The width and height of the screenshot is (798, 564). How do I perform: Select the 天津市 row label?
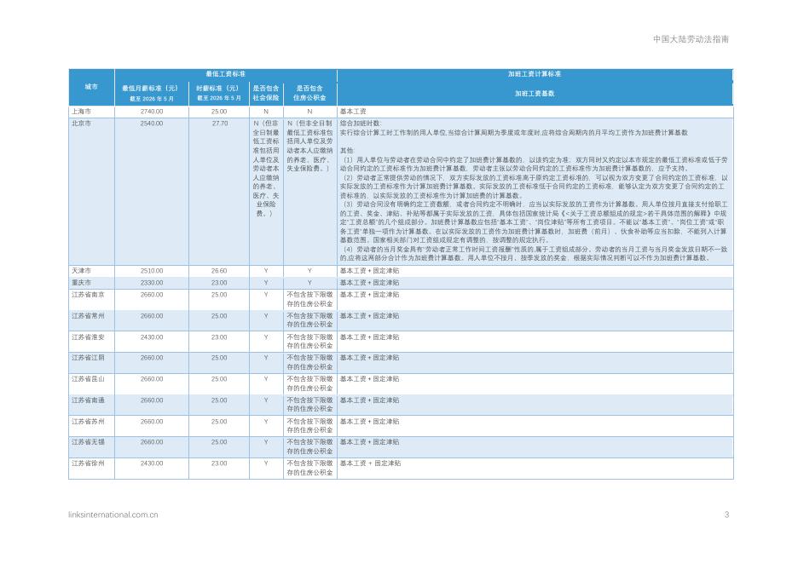pos(82,271)
